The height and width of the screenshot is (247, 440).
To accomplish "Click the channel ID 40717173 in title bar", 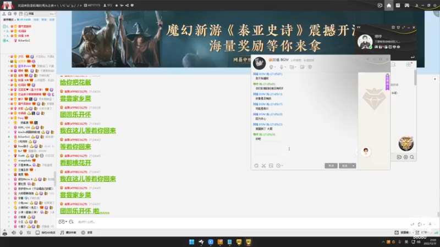I will (92, 5).
